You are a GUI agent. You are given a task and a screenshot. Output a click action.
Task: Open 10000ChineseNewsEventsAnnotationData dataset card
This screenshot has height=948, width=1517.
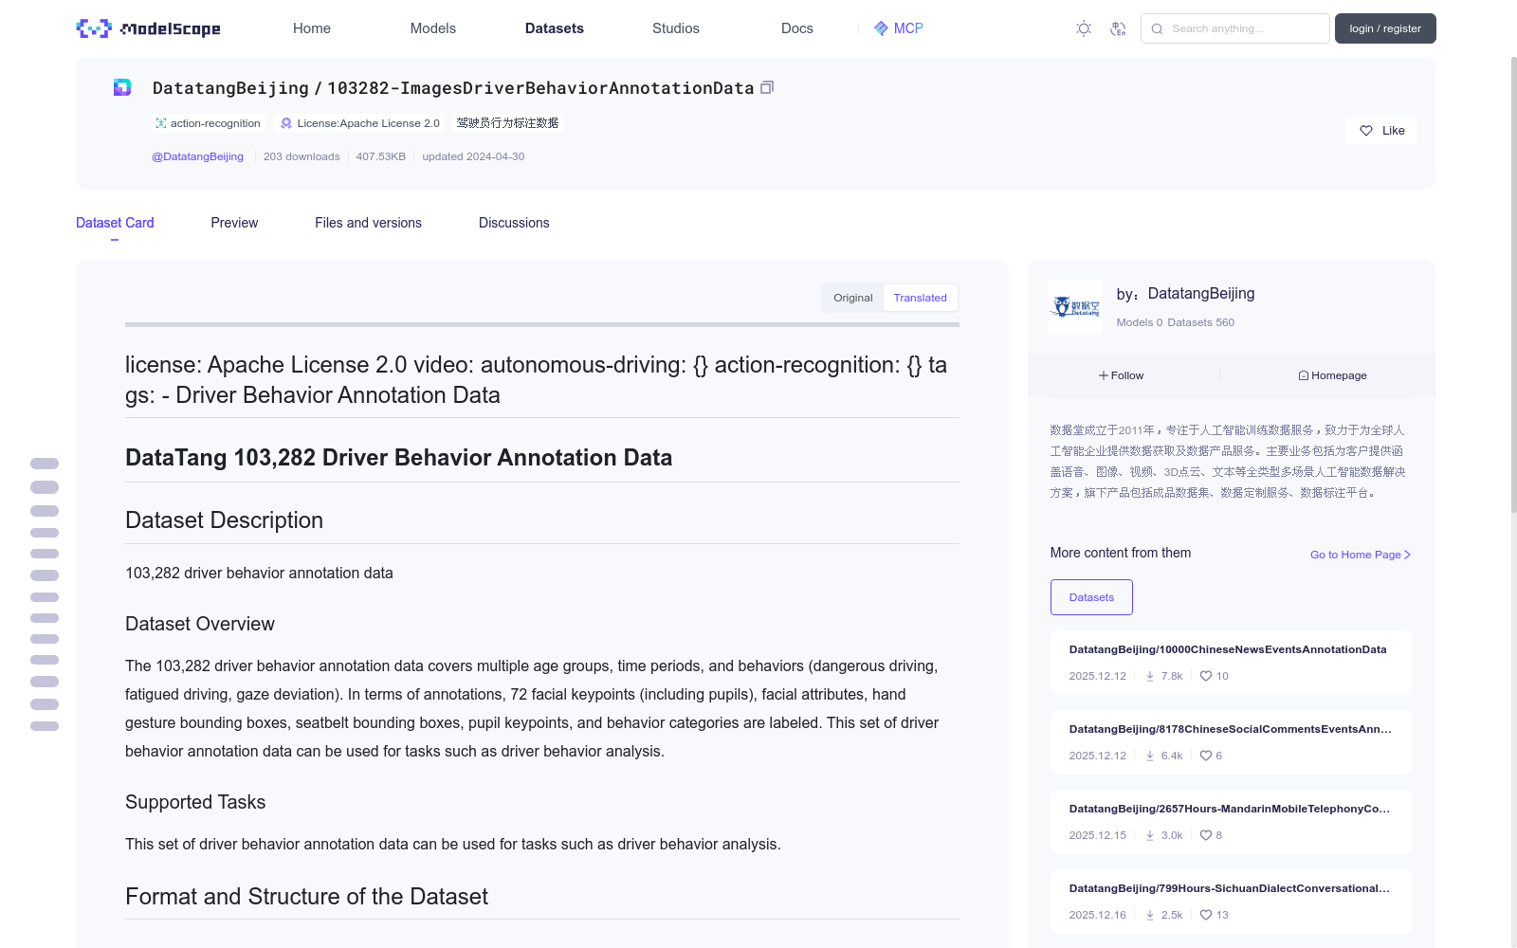1231,663
